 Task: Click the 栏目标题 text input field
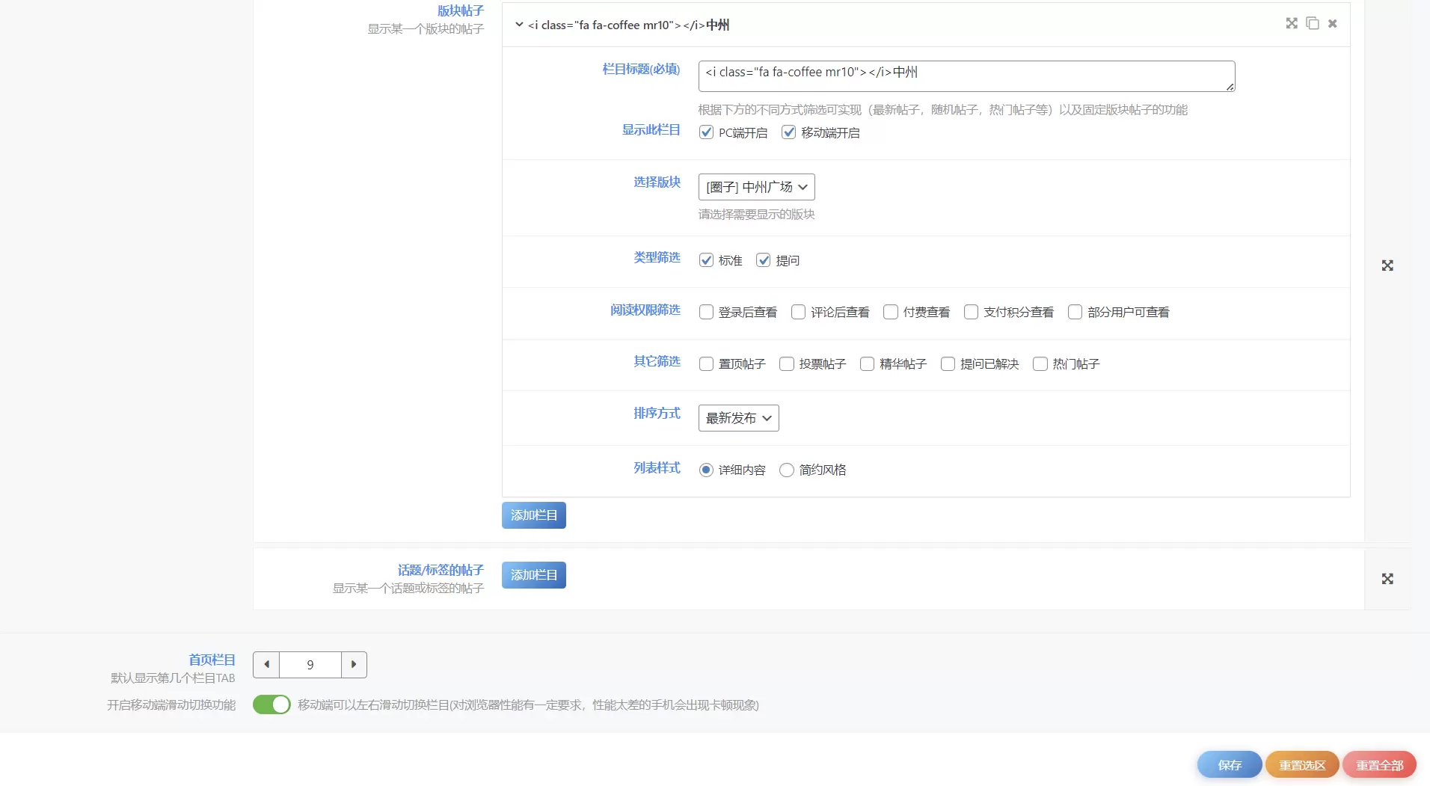click(x=966, y=76)
